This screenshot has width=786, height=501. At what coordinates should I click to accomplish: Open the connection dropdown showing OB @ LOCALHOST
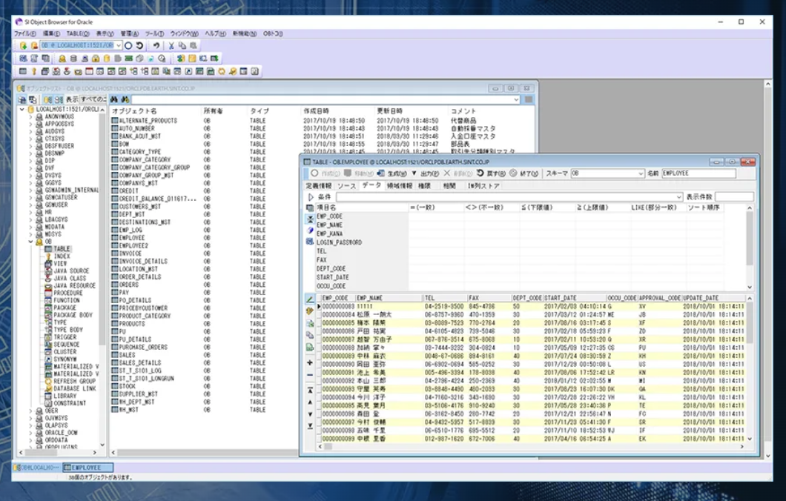[x=118, y=45]
